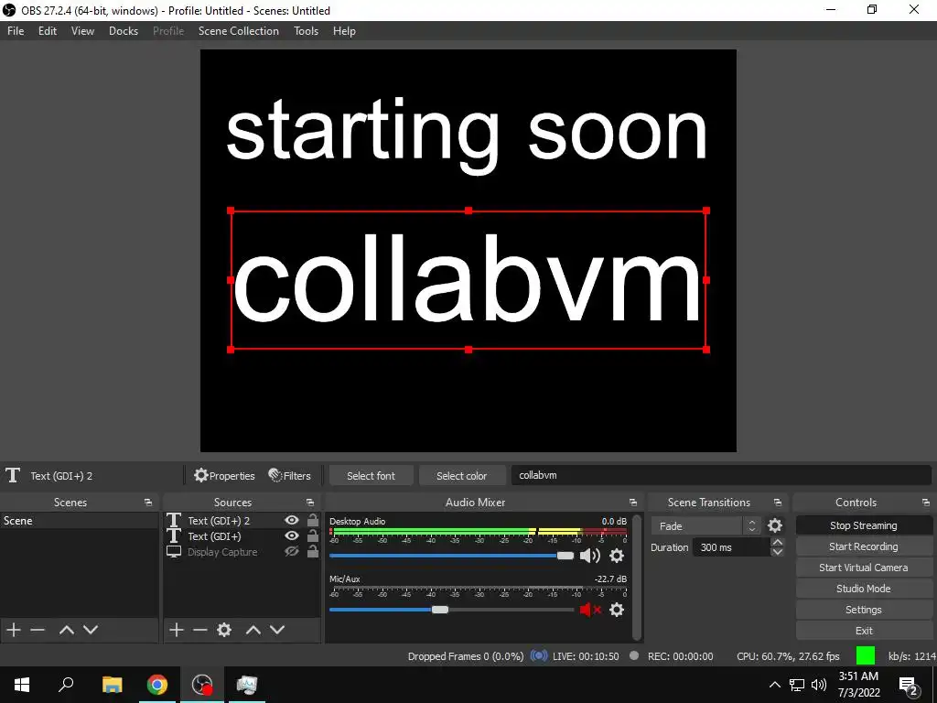Open taskbar search magnifier

click(x=66, y=685)
